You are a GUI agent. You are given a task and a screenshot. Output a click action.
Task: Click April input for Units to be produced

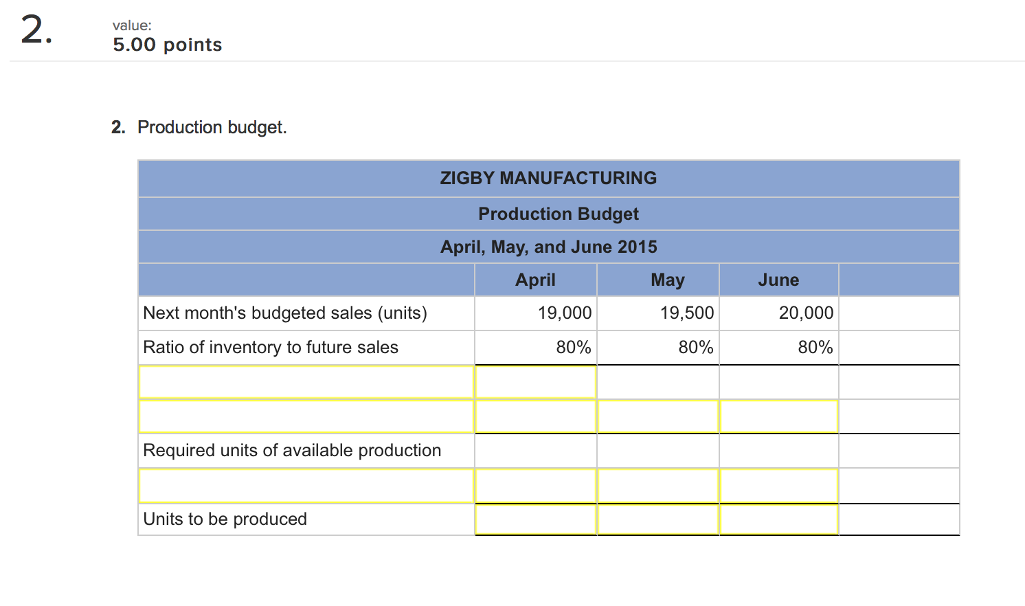coord(535,519)
